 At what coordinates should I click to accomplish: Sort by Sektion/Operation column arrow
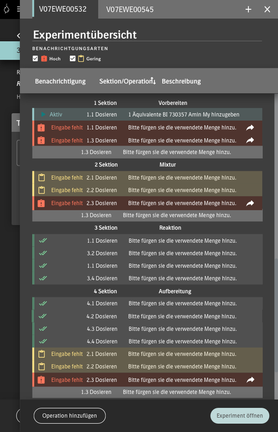coord(153,81)
